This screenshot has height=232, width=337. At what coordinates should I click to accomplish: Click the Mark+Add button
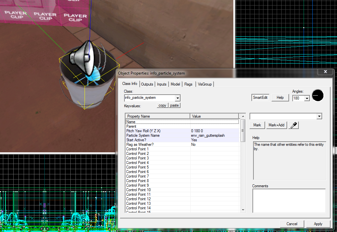click(276, 125)
